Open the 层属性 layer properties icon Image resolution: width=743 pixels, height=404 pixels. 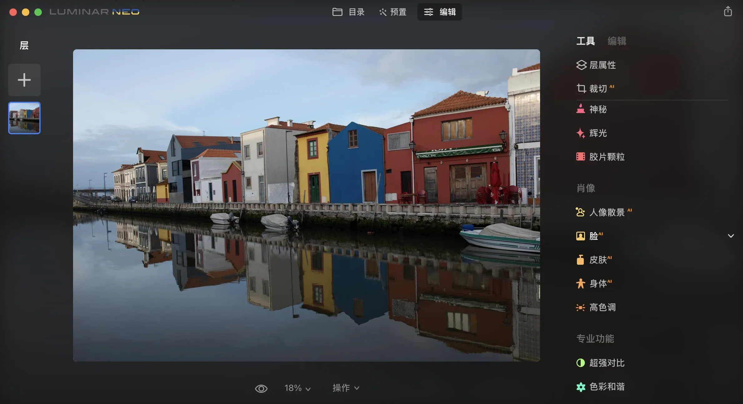[581, 65]
